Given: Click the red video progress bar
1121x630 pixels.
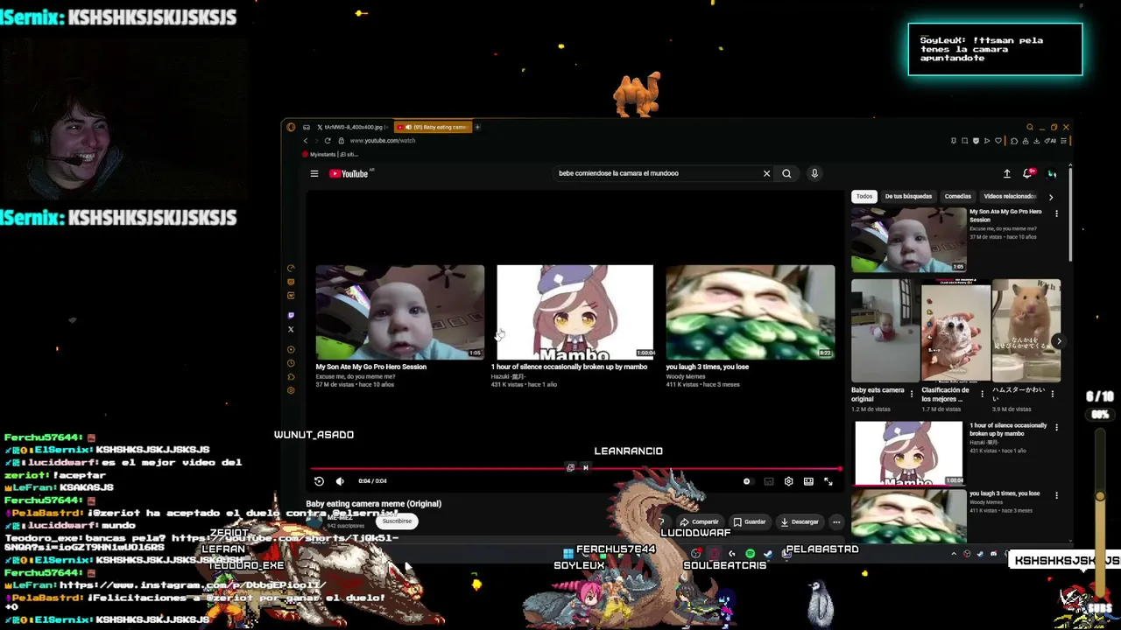Looking at the screenshot, I should [576, 469].
